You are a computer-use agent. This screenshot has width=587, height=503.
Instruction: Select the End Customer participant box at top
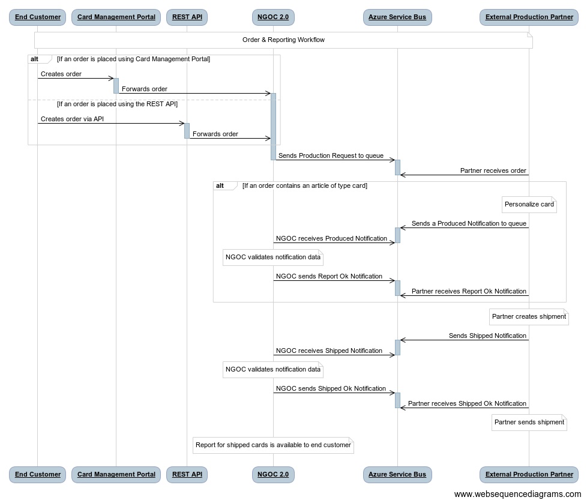(37, 17)
